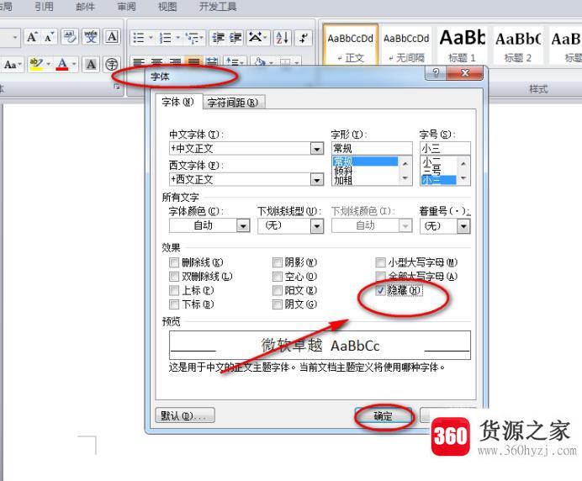This screenshot has width=582, height=481.
Task: Click the Numbering list icon
Action: 165,38
